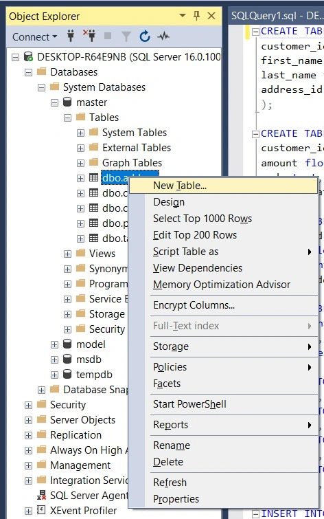Open Script Table as submenu

[223, 252]
